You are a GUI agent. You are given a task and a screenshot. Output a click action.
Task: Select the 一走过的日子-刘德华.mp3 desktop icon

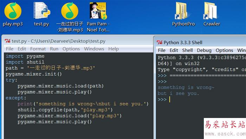click(70, 17)
